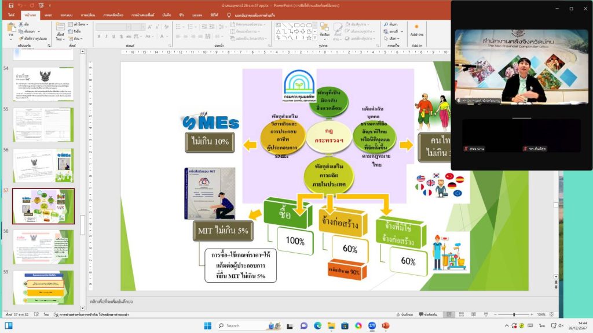Open Zoom from the Windows taskbar

pos(372,325)
